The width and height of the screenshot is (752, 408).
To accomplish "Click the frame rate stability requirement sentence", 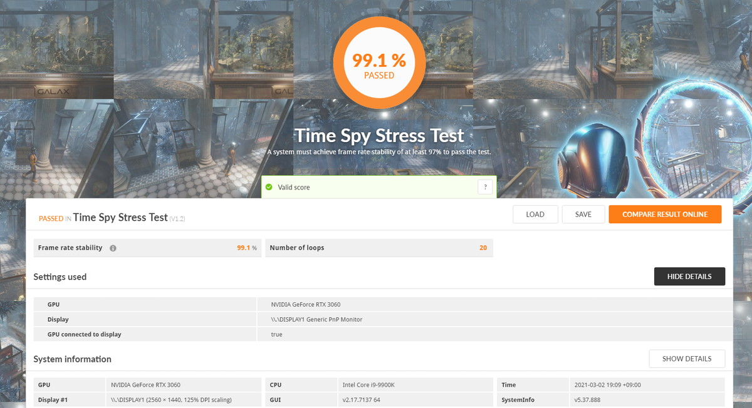I will pyautogui.click(x=379, y=152).
